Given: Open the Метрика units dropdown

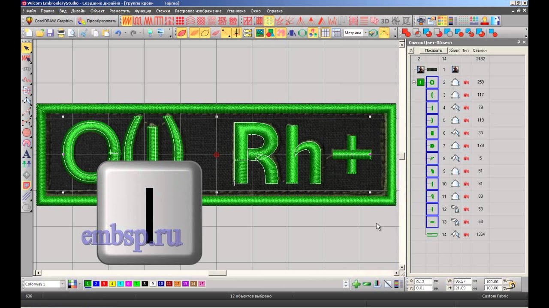Looking at the screenshot, I should pyautogui.click(x=365, y=33).
